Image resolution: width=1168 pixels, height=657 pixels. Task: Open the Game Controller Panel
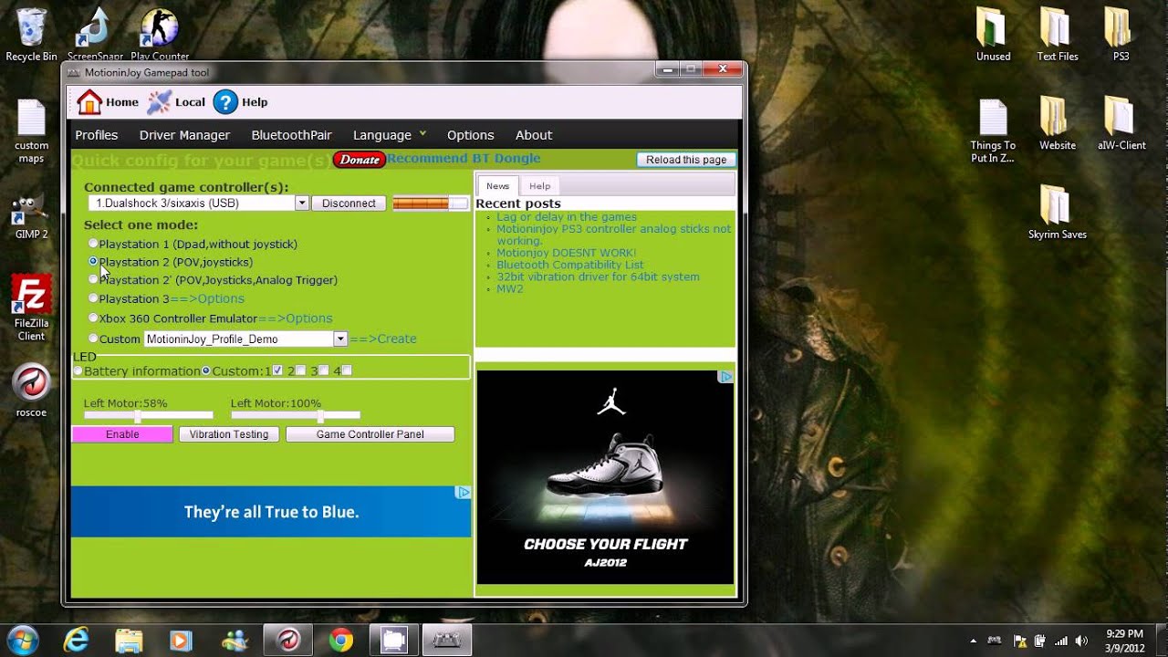click(x=370, y=434)
